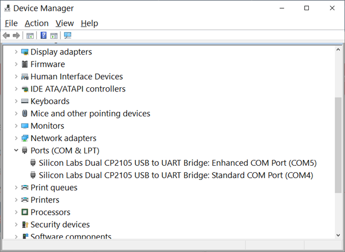The image size is (345, 252).
Task: Open the Action menu
Action: click(37, 23)
